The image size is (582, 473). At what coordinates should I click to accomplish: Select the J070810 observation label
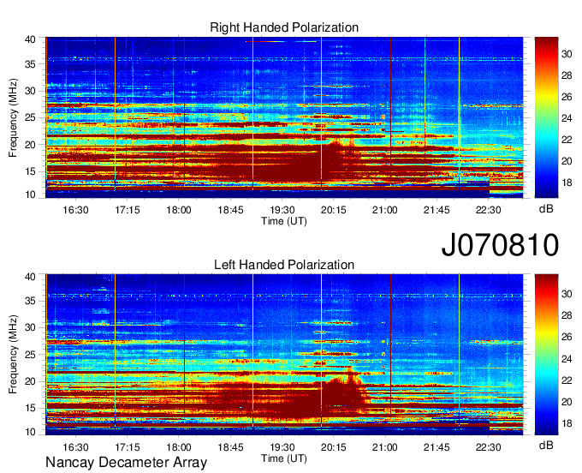(x=500, y=245)
